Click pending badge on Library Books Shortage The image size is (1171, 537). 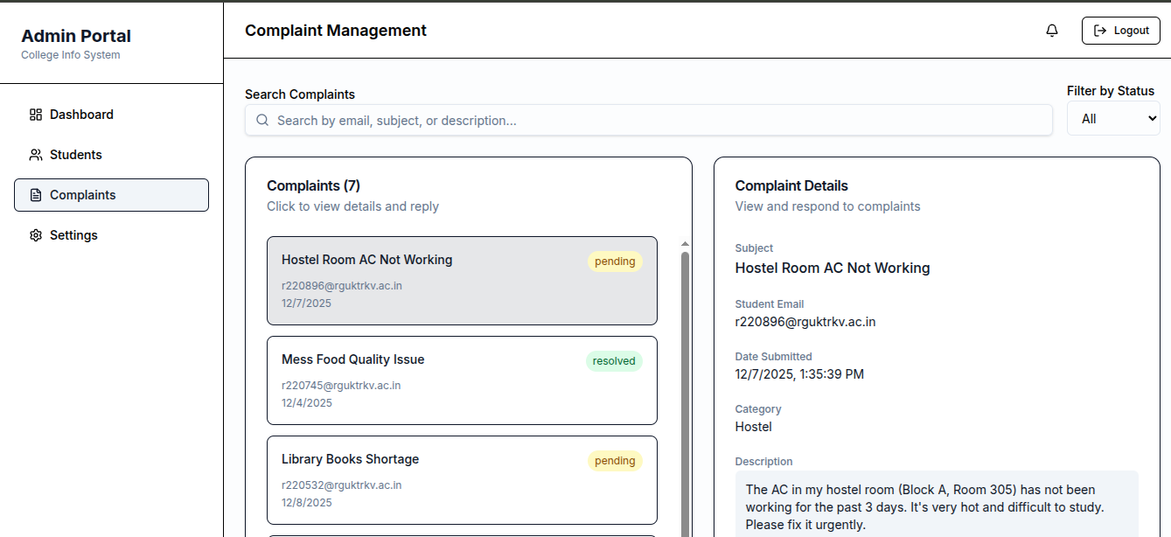click(615, 461)
